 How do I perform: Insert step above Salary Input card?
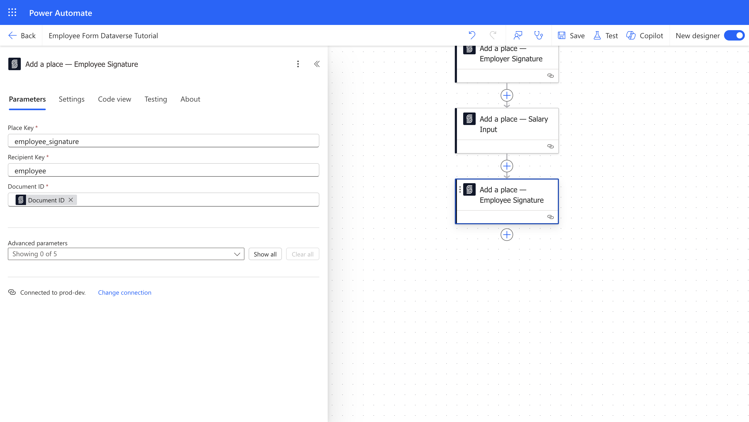(x=507, y=95)
